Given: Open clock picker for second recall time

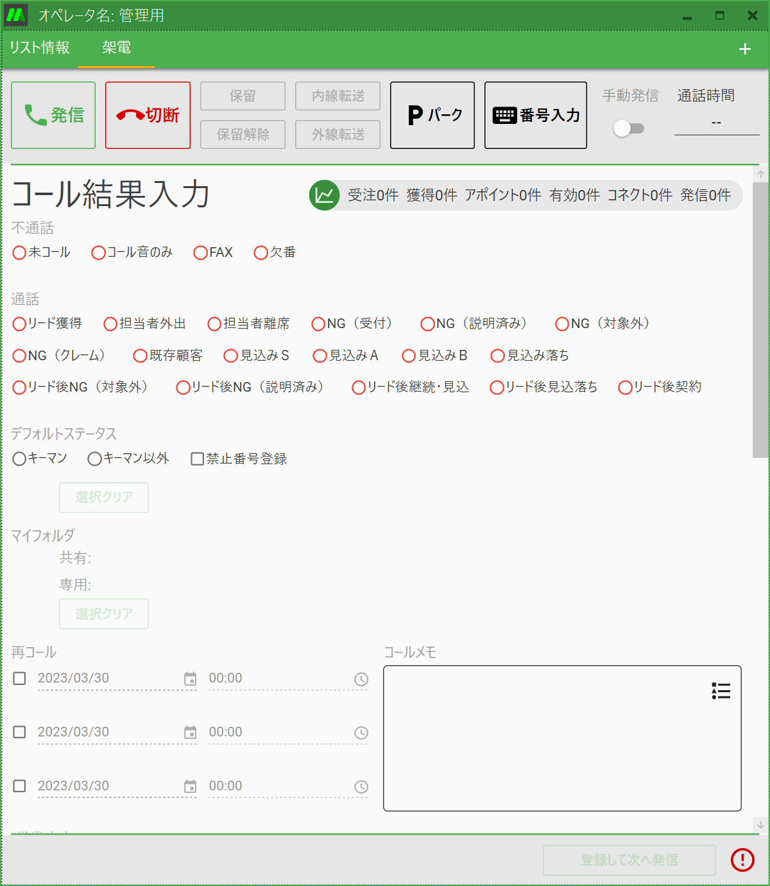Looking at the screenshot, I should coord(361,733).
